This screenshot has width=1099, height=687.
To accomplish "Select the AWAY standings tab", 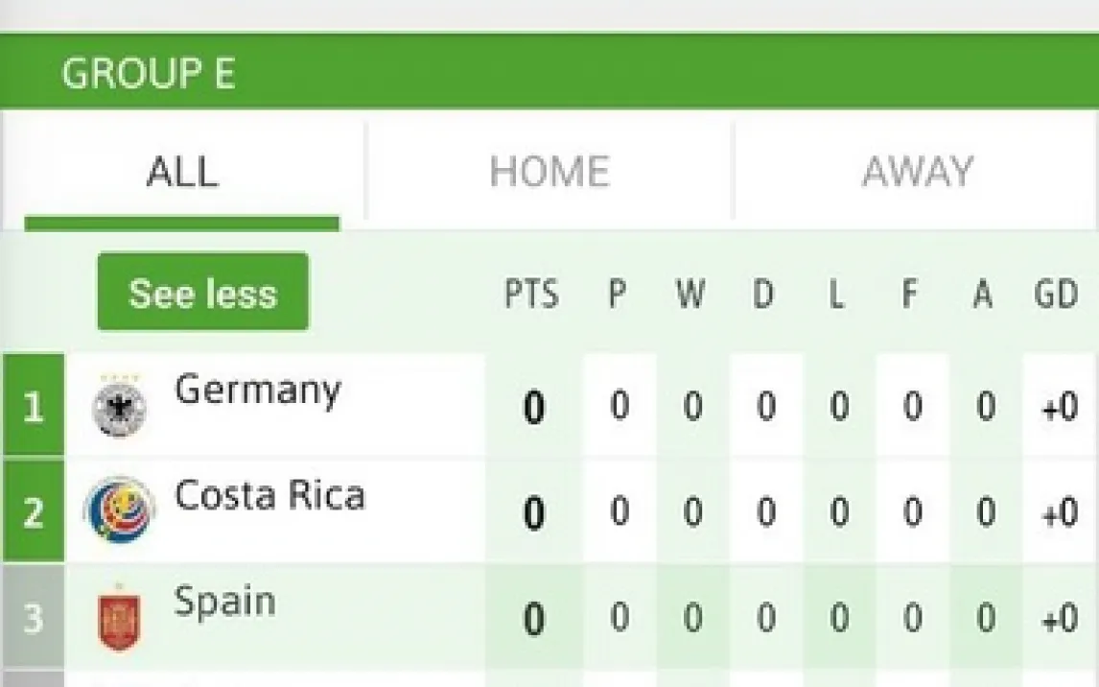I will [917, 172].
